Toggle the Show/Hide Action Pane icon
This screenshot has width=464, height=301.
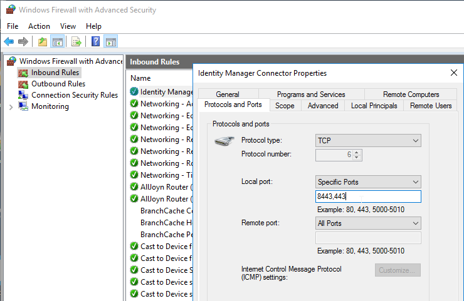click(x=111, y=42)
